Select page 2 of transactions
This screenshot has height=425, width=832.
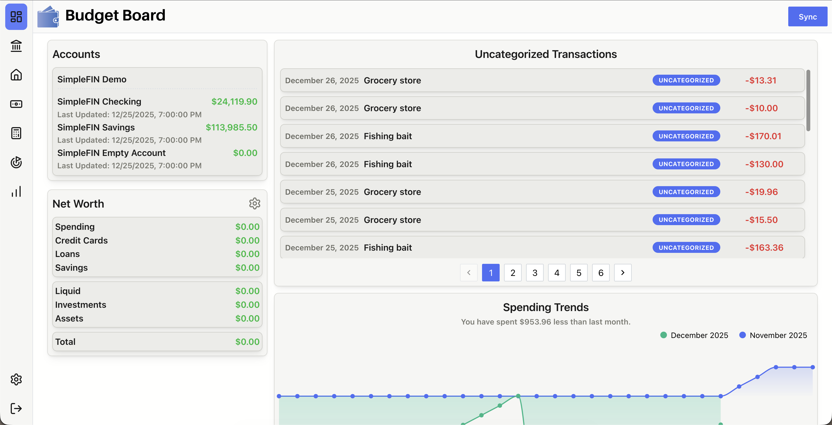513,273
